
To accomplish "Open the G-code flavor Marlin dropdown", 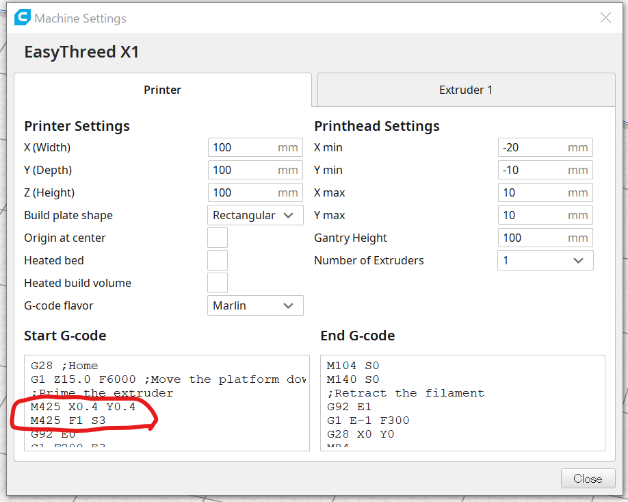I will click(x=255, y=305).
